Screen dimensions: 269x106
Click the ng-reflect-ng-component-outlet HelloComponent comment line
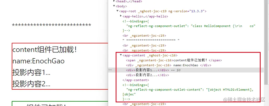click(x=191, y=26)
